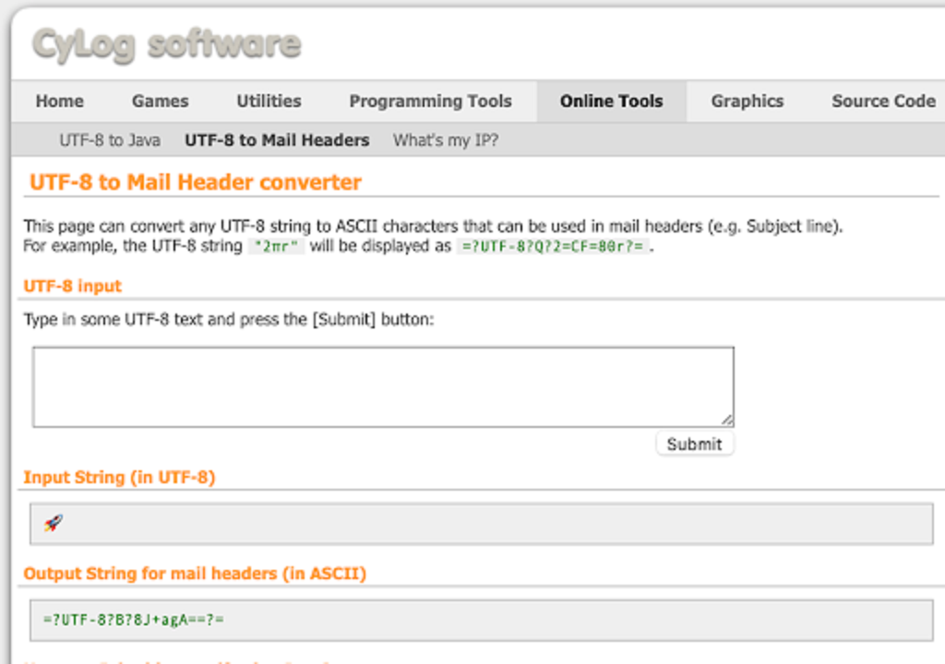This screenshot has height=664, width=945.
Task: Click the rocket emoji in Input String
Action: (x=53, y=523)
